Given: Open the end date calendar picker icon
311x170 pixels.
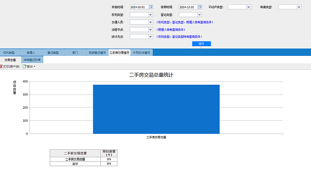Looking at the screenshot, I should pyautogui.click(x=200, y=7).
